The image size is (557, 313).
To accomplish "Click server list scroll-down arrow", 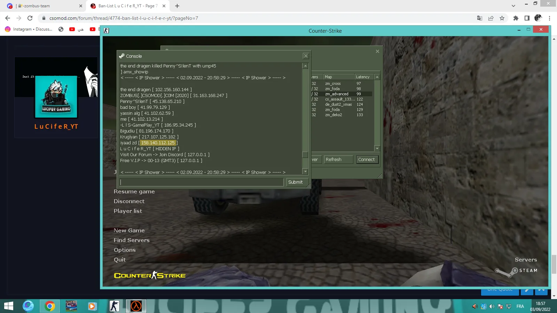I will pyautogui.click(x=377, y=149).
